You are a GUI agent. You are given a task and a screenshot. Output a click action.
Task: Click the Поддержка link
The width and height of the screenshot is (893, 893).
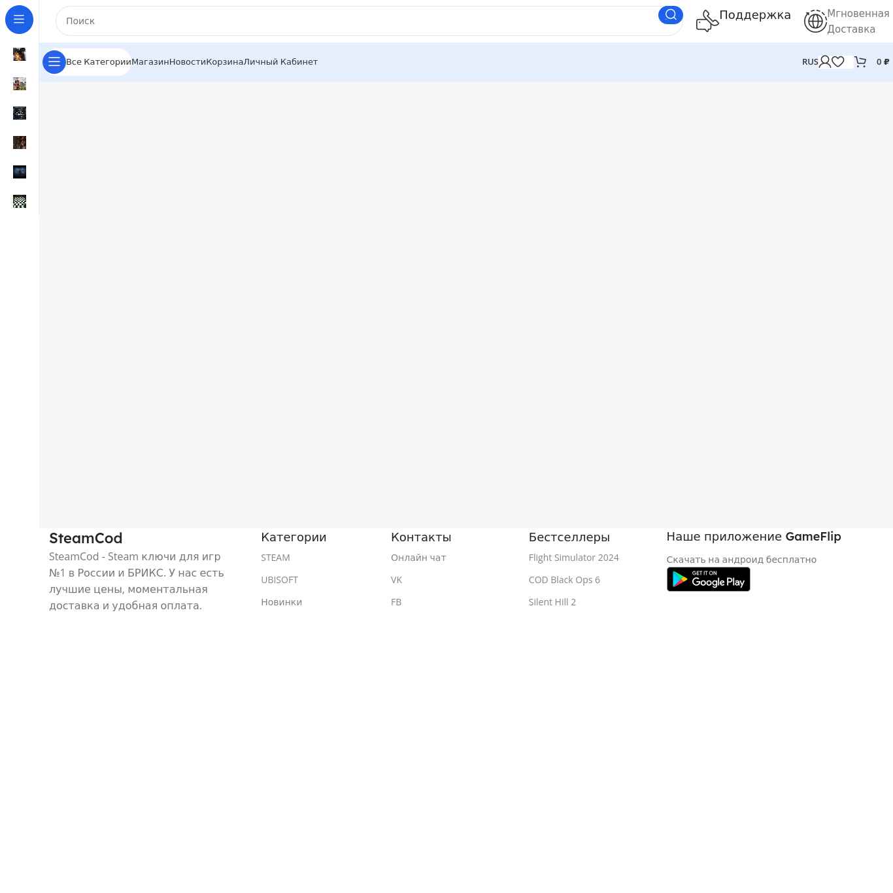755,15
